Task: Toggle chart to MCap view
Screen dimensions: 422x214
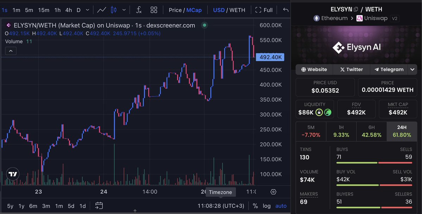Action: tap(194, 10)
